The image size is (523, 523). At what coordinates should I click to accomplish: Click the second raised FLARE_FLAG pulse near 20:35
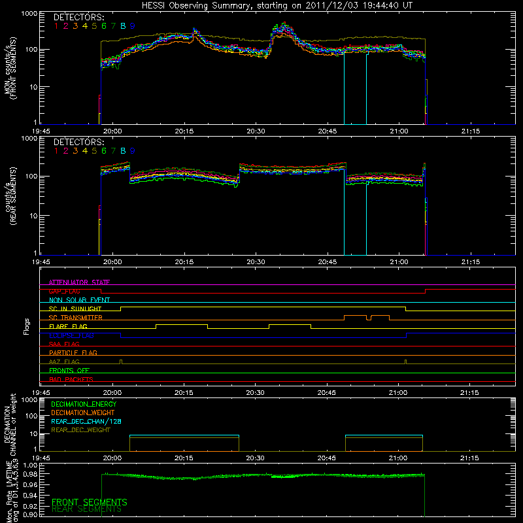(290, 326)
